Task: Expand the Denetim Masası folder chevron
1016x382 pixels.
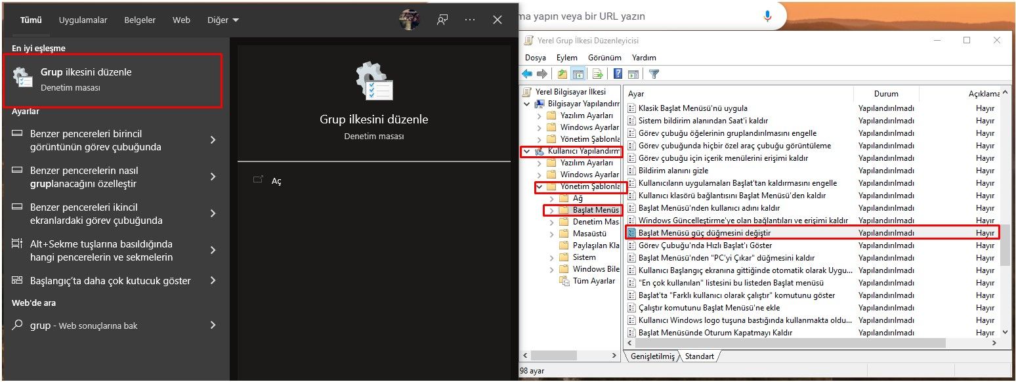Action: click(x=552, y=222)
